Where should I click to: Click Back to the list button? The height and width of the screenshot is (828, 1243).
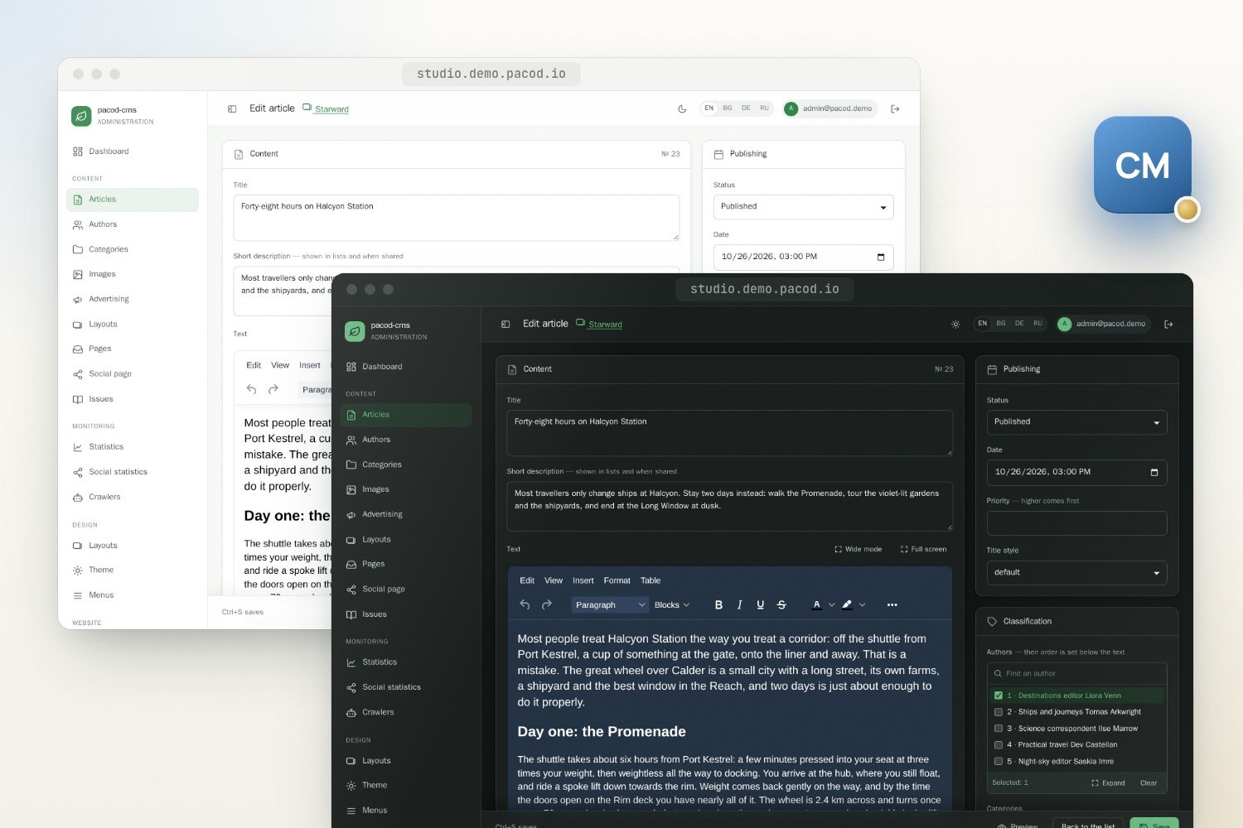click(x=1087, y=825)
